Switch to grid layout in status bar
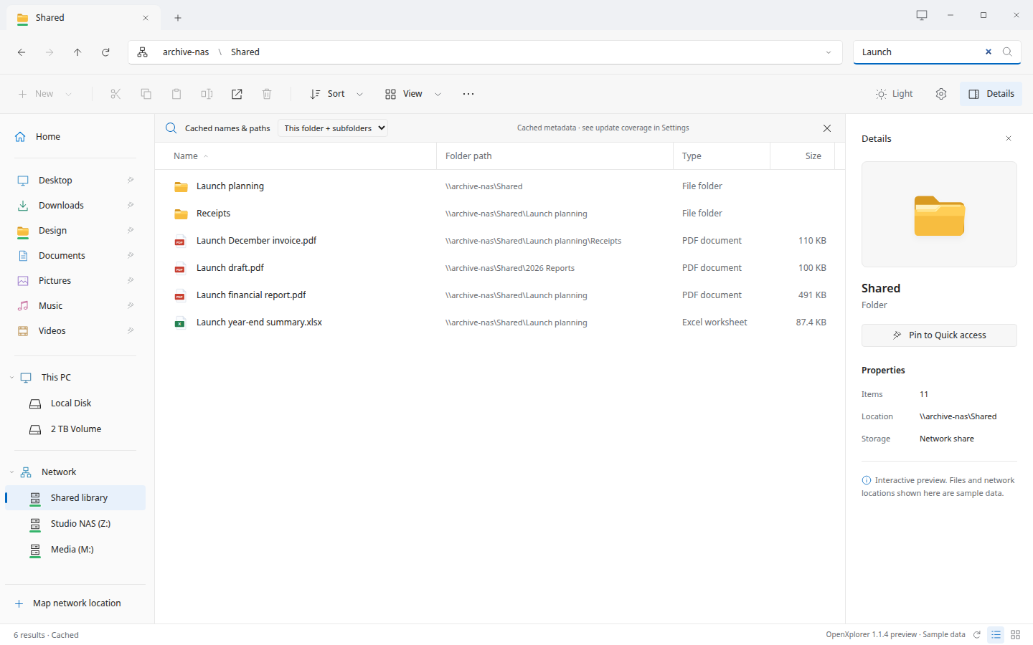The image size is (1033, 645). [x=1015, y=635]
